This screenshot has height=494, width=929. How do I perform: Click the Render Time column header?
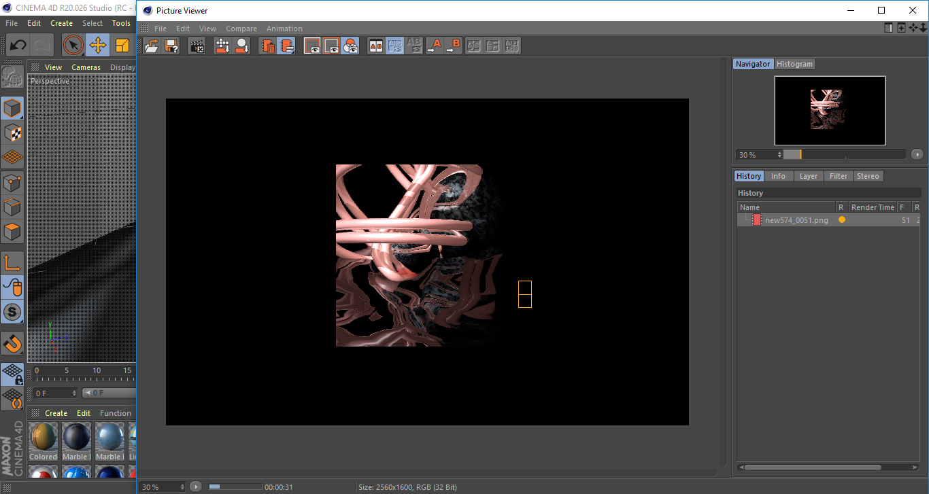pyautogui.click(x=873, y=207)
